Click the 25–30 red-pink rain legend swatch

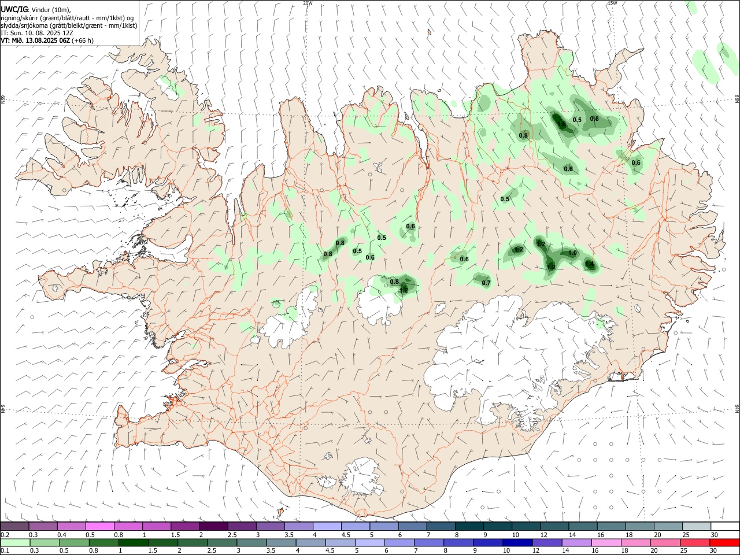point(694,542)
